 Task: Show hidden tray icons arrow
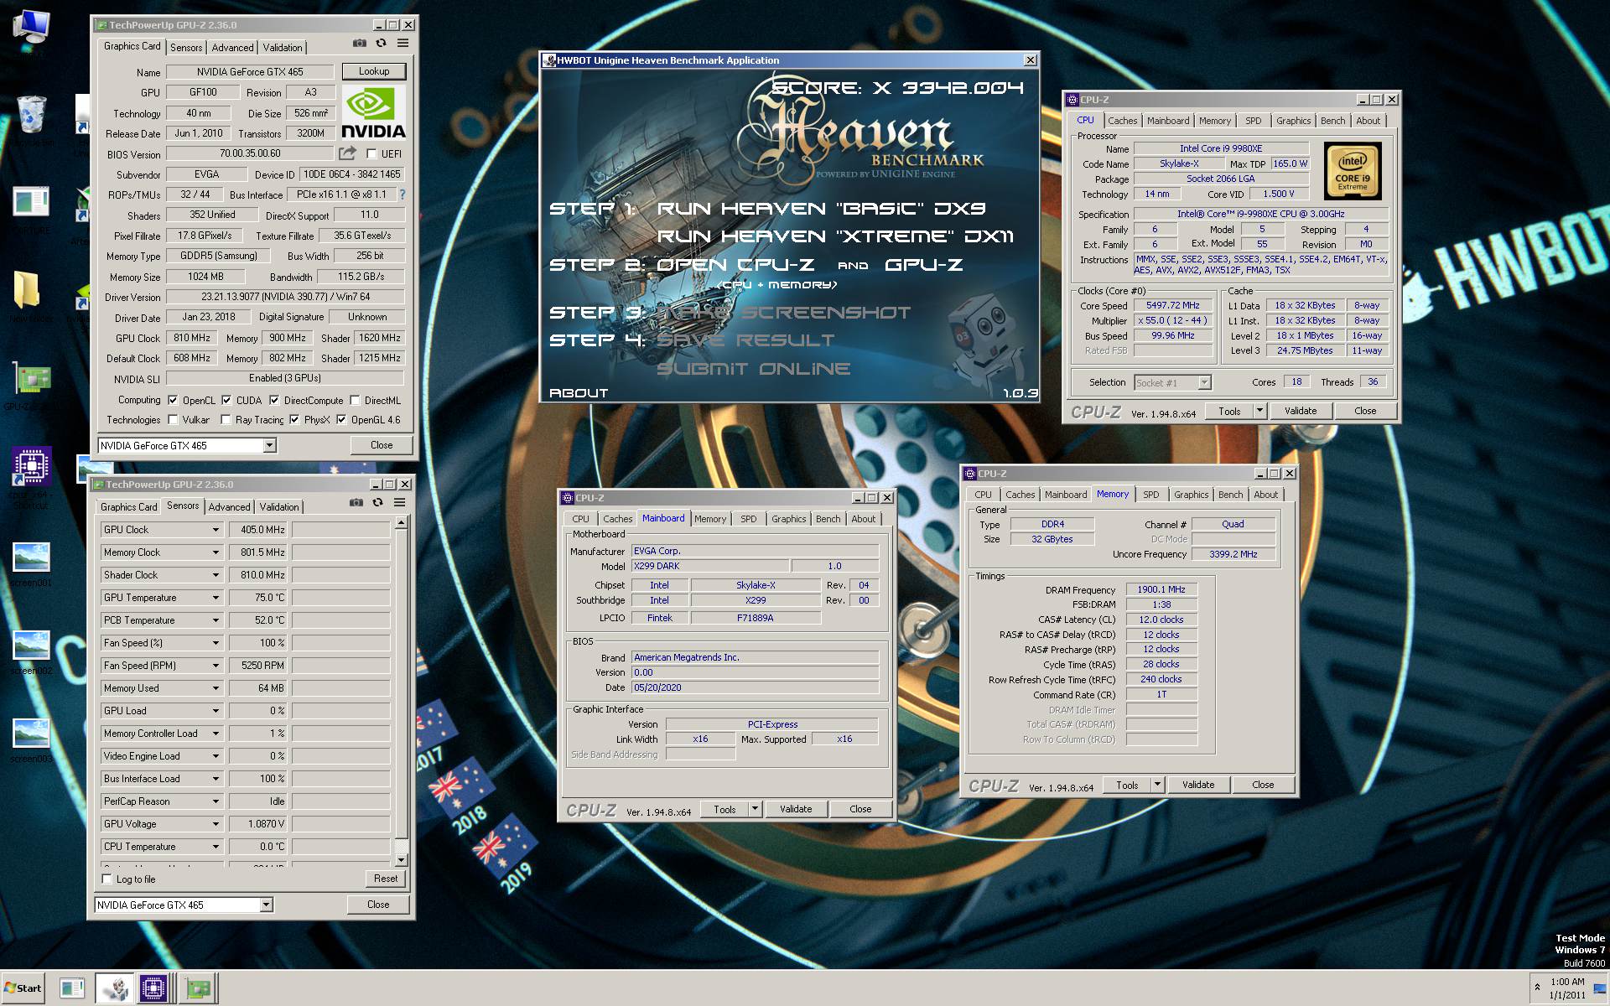1536,988
